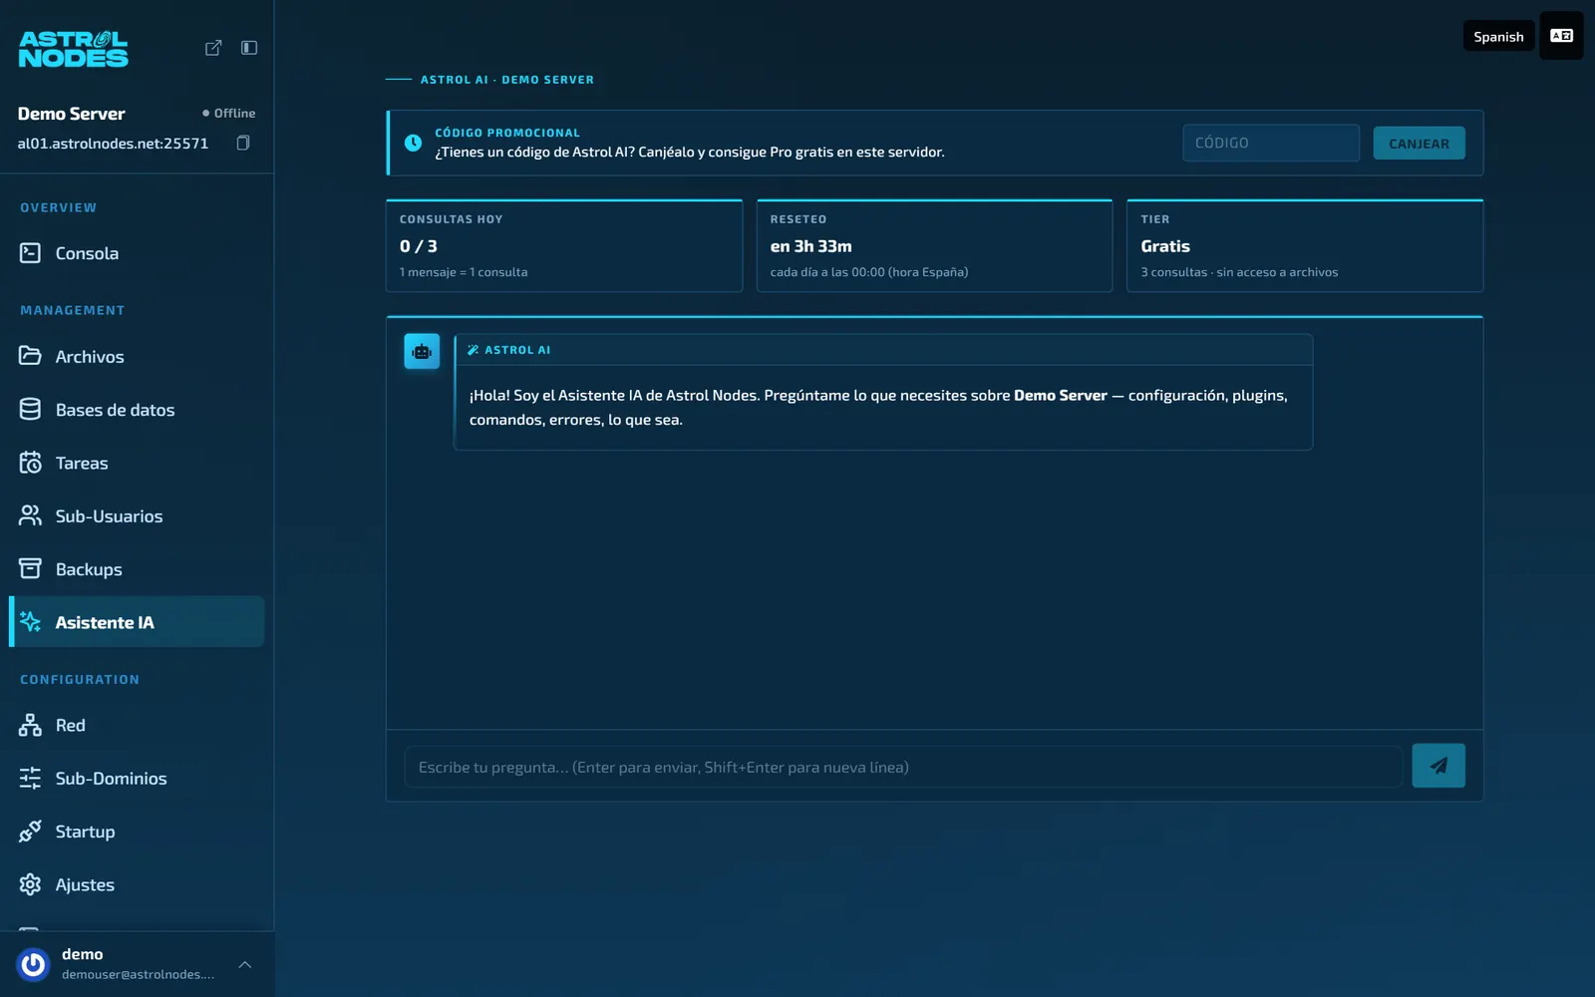Send the message with the paper plane button
The height and width of the screenshot is (997, 1595).
point(1438,766)
